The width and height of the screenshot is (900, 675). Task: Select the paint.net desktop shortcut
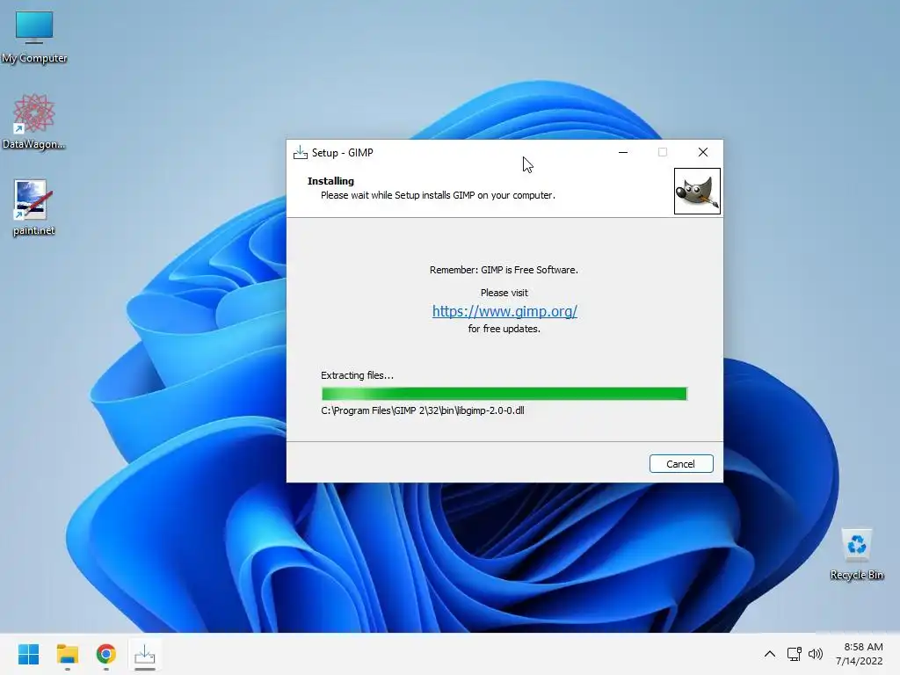34,207
